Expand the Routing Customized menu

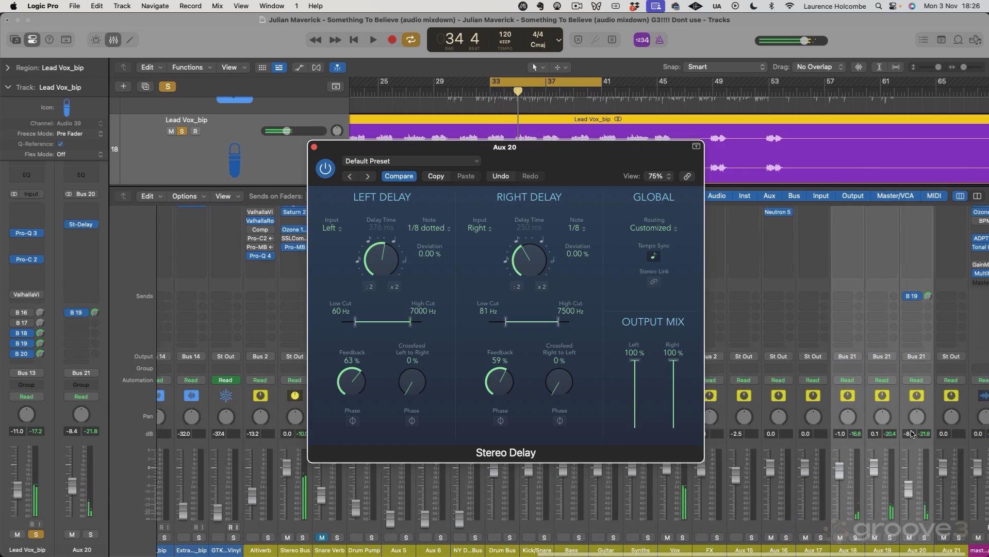click(653, 228)
